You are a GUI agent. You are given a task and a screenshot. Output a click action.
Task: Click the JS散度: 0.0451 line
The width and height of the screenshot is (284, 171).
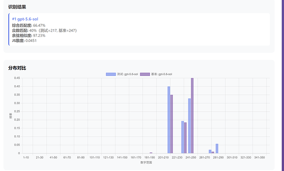24,41
